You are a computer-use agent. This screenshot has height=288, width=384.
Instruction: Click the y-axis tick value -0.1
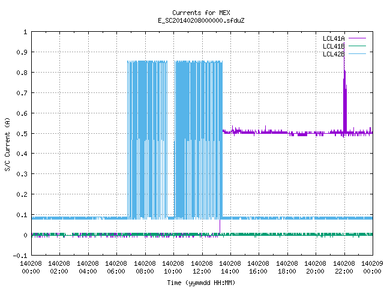pos(20,256)
